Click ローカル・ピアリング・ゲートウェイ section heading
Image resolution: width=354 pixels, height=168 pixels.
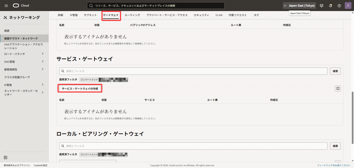[x=100, y=134]
